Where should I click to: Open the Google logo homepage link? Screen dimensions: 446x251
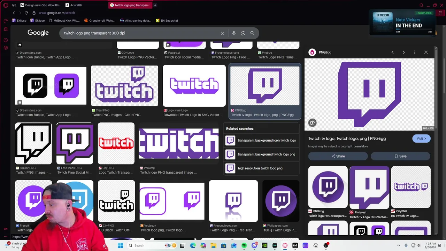tap(38, 33)
